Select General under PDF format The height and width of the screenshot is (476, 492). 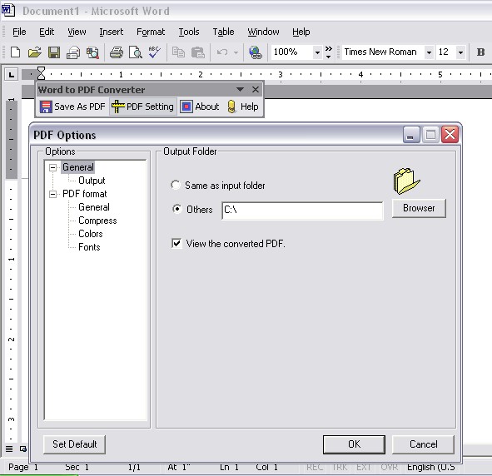[x=94, y=207]
